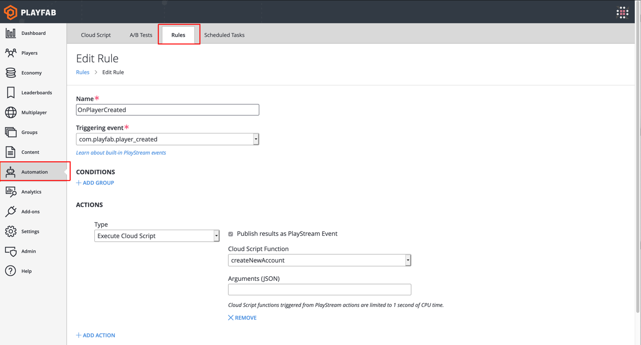This screenshot has width=641, height=345.
Task: Uncheck Publish results as PlayStream Event
Action: 231,234
